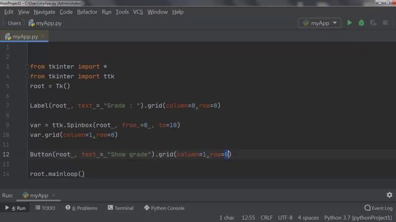The height and width of the screenshot is (222, 396).
Task: Open the Window menu
Action: point(157,12)
